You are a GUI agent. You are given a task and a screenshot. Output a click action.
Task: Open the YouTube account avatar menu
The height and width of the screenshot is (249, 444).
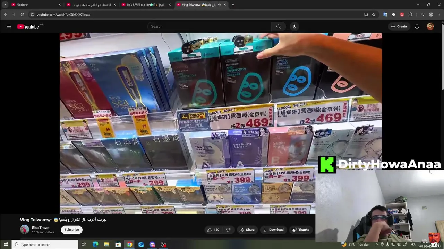click(x=430, y=26)
